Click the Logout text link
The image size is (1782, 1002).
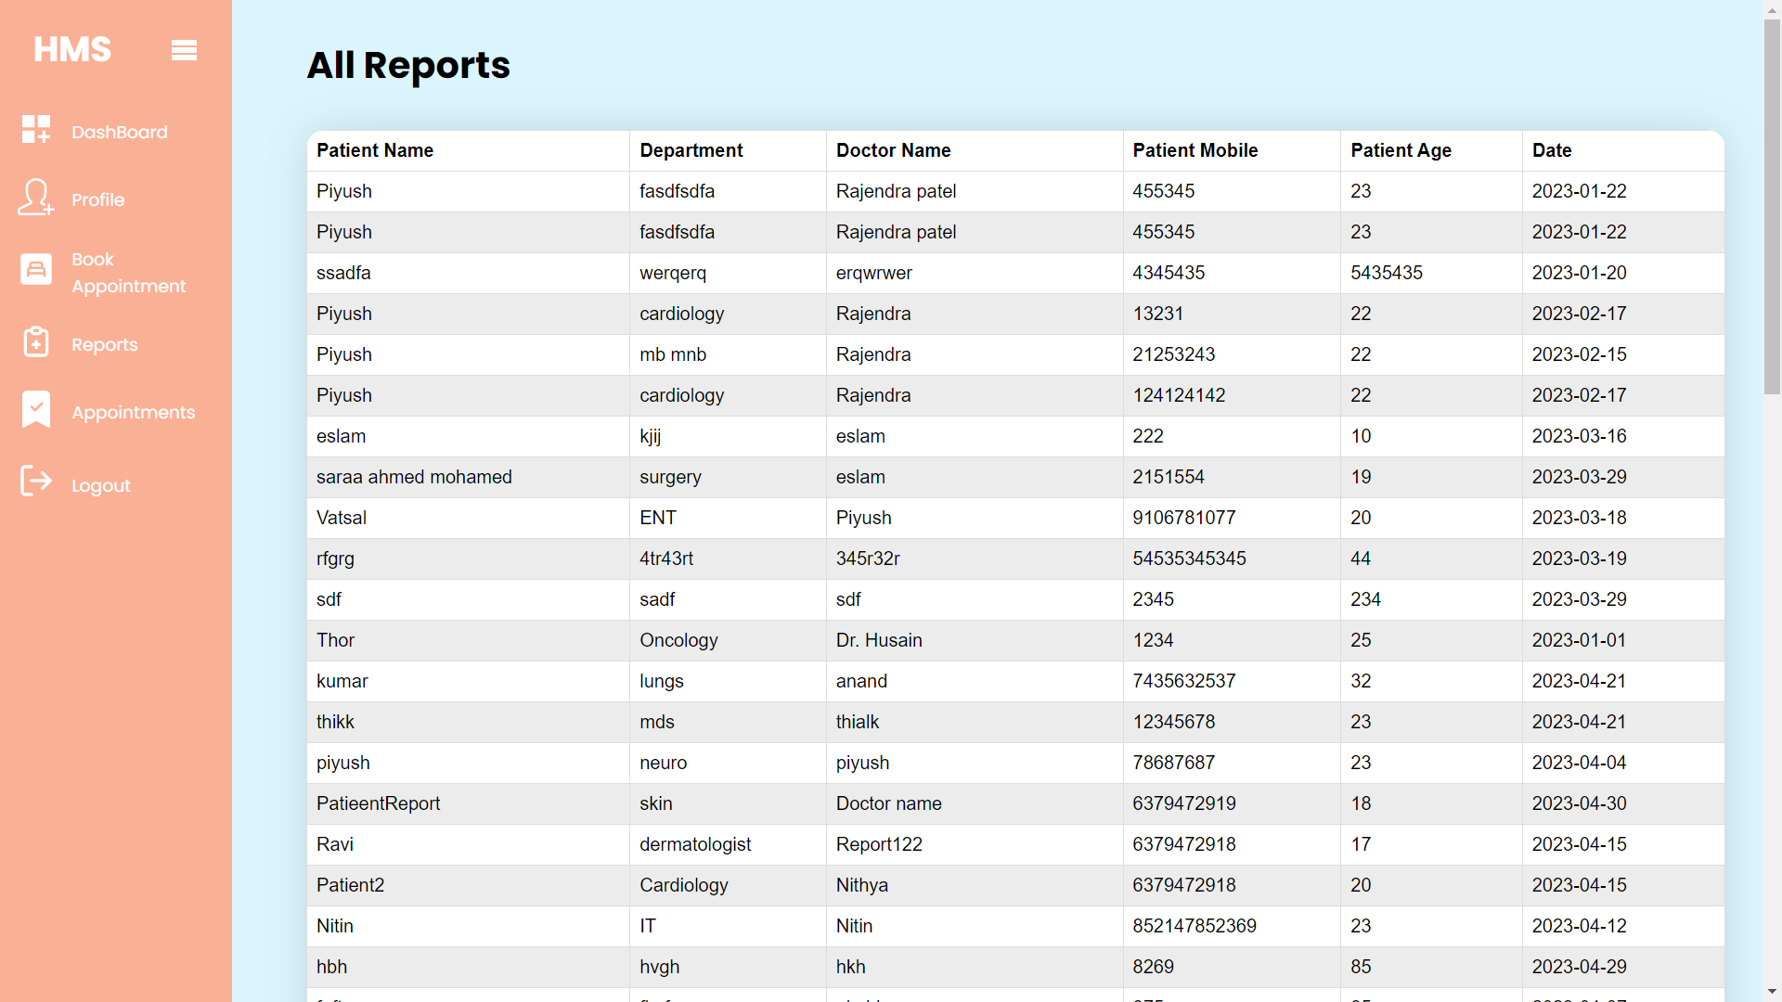100,485
